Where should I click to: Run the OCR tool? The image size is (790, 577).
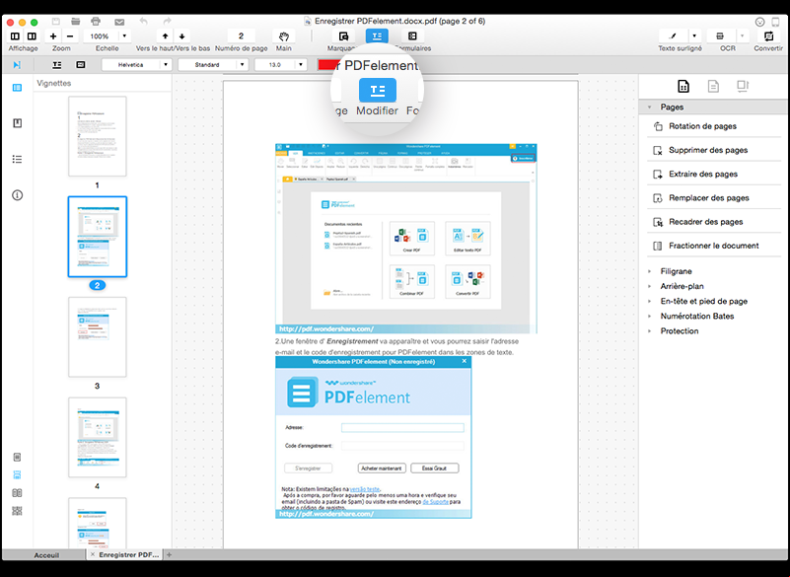(x=720, y=36)
